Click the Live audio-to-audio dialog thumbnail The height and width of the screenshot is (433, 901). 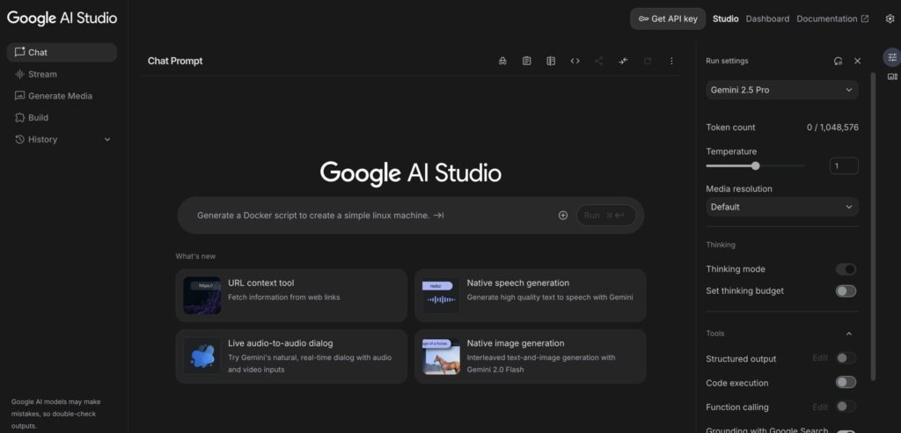click(201, 356)
